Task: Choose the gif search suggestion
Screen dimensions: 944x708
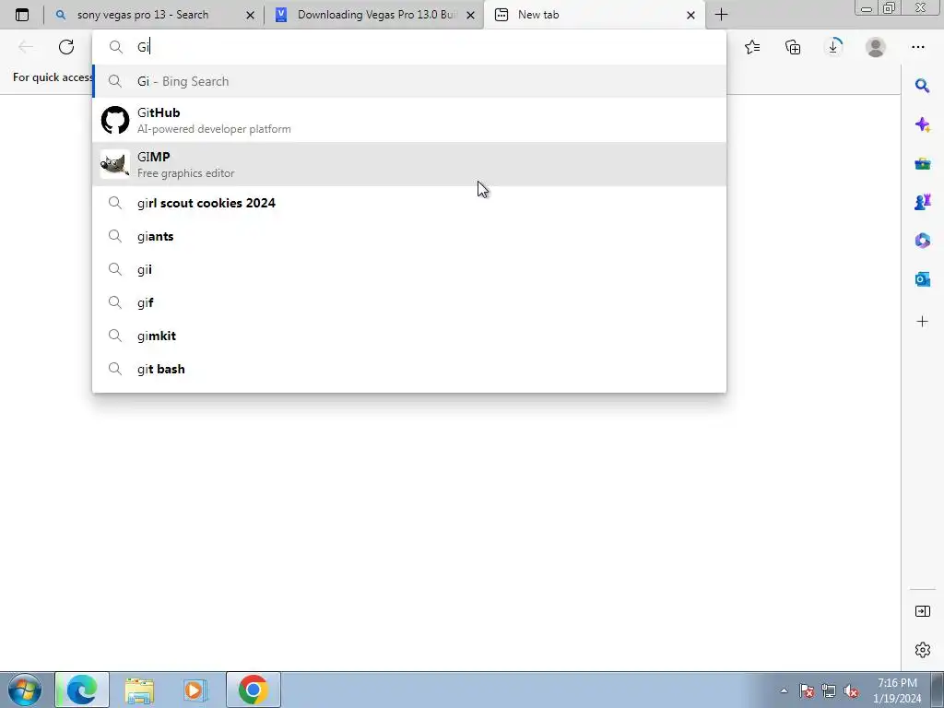Action: pyautogui.click(x=409, y=302)
